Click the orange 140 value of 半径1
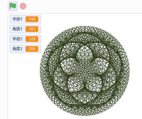 pos(32,19)
